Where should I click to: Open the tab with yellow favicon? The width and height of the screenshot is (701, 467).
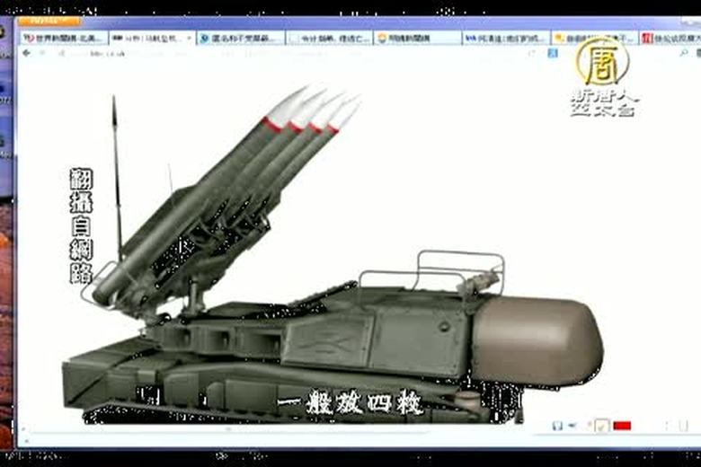coord(591,39)
